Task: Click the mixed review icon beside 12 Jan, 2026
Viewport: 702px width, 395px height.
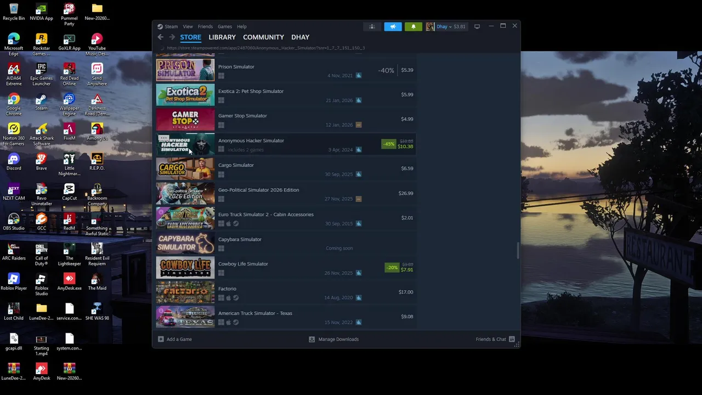Action: coord(359,125)
